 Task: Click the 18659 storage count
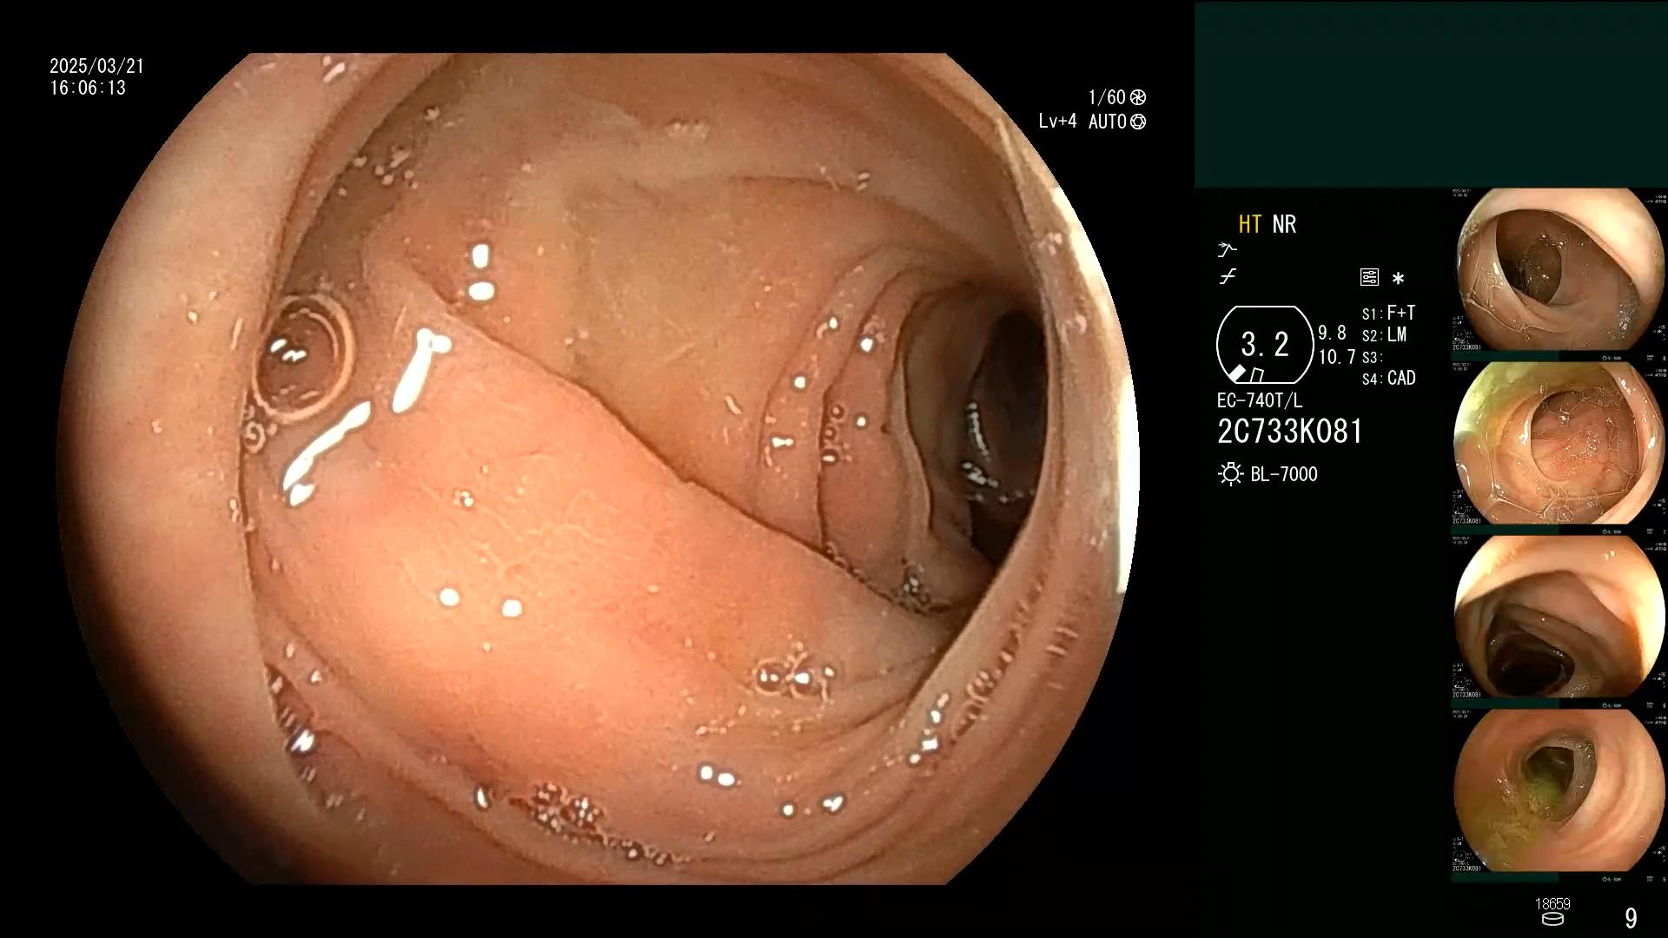(x=1552, y=904)
